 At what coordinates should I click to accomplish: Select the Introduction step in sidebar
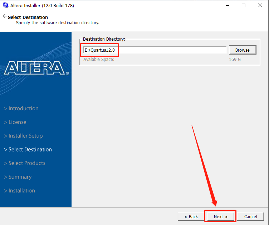click(x=21, y=108)
